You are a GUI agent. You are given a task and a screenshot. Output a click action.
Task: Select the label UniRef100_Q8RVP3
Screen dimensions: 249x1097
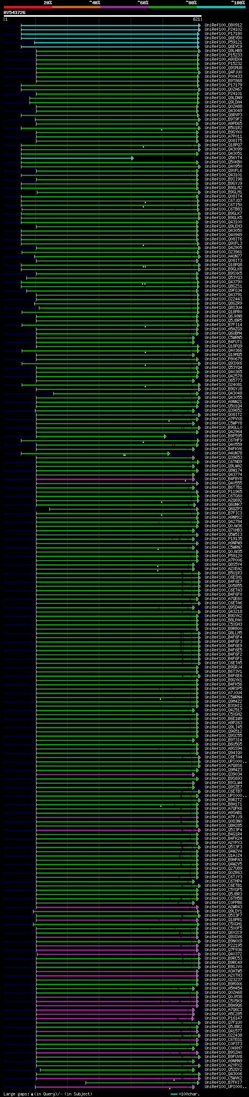point(223,115)
